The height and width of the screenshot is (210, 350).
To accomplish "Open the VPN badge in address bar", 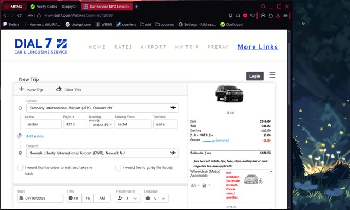I will pyautogui.click(x=31, y=15).
